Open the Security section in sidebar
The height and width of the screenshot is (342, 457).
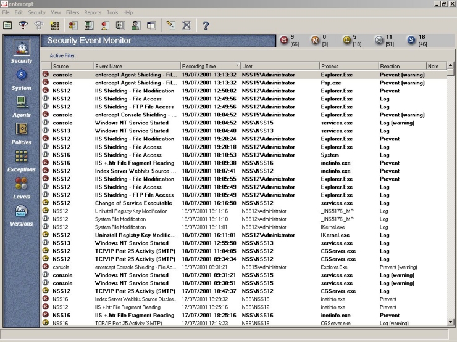tap(22, 52)
